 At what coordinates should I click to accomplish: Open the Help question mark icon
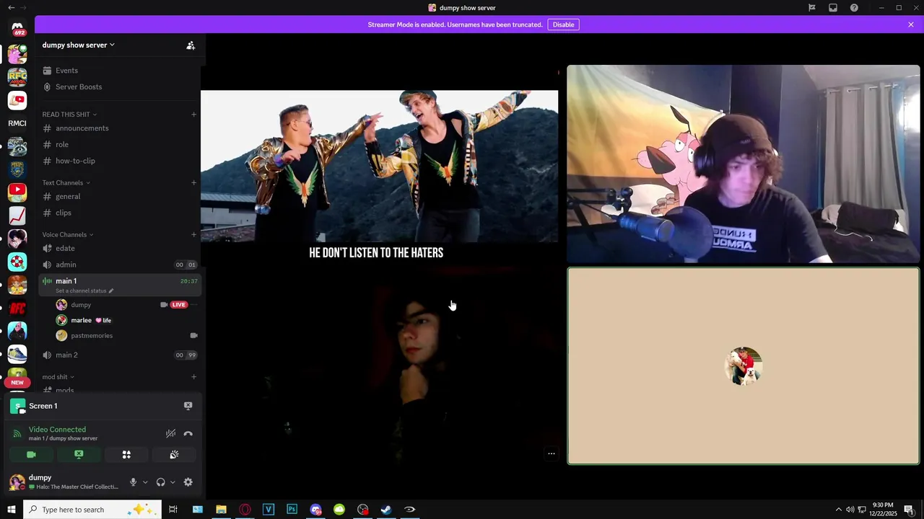854,8
